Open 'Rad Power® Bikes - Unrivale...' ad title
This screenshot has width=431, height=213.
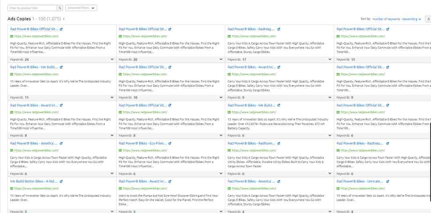point(360,182)
